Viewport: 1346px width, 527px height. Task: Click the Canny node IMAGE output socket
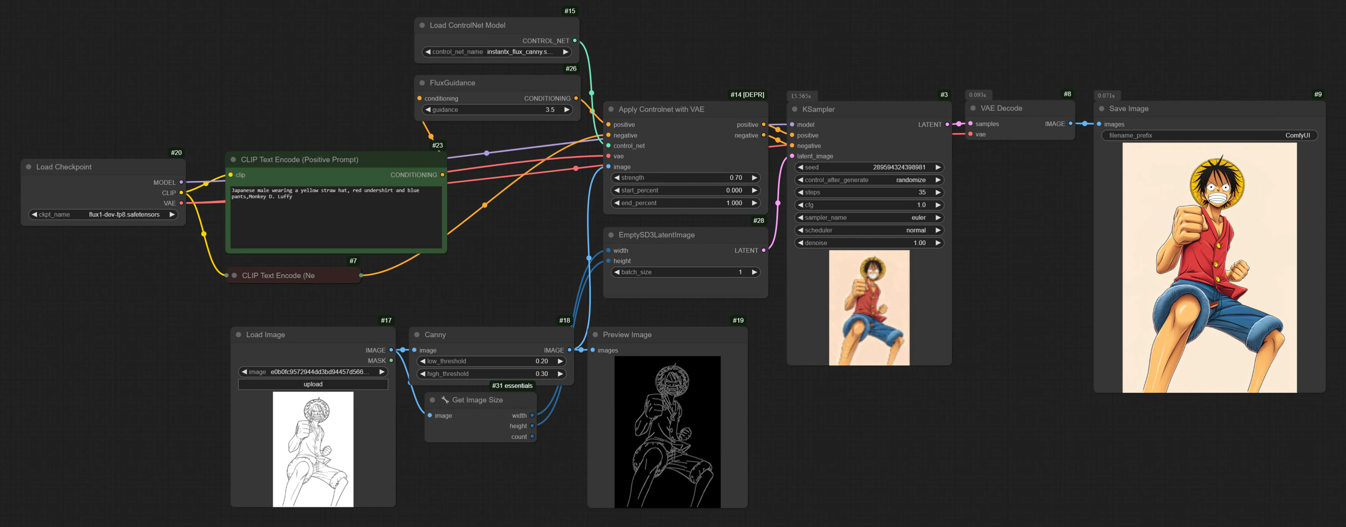(x=570, y=350)
